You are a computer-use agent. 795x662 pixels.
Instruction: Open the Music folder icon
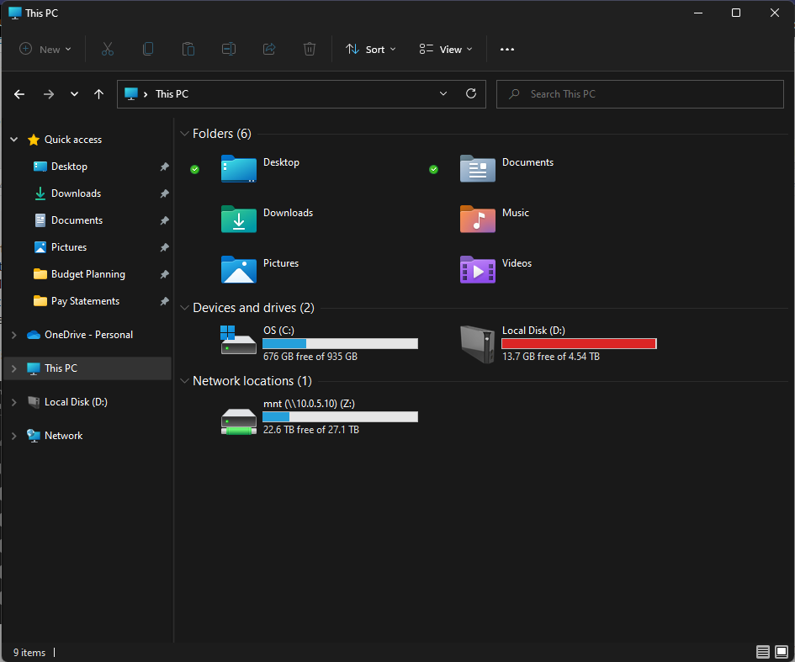477,219
